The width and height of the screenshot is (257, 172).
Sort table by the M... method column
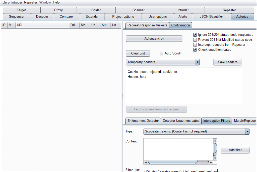pyautogui.click(x=12, y=25)
